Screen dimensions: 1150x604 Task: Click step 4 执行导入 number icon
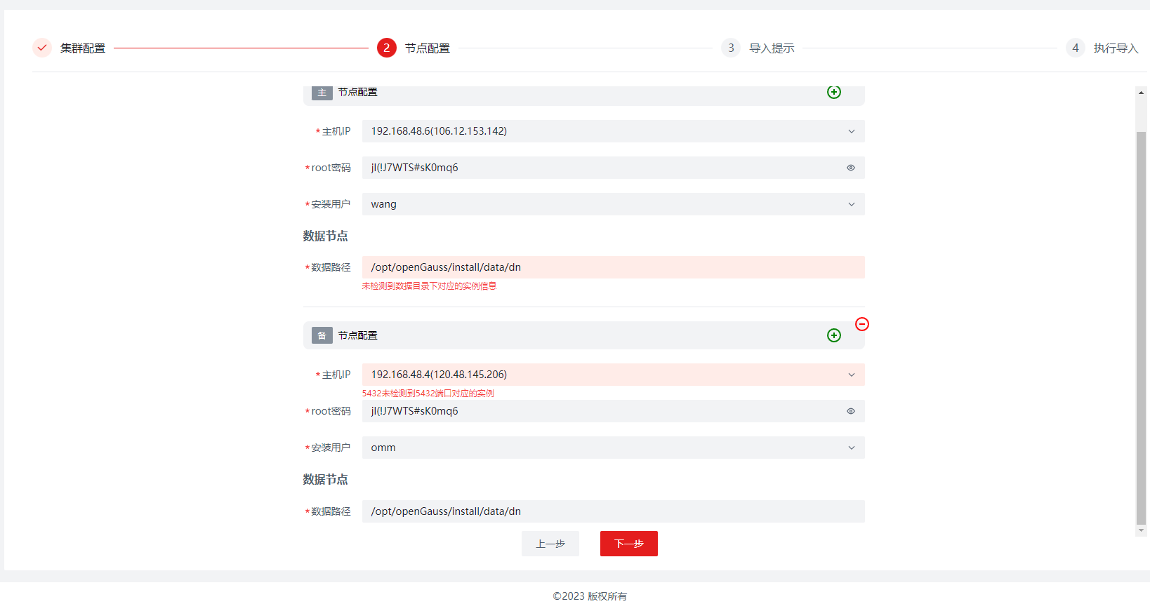click(1075, 48)
